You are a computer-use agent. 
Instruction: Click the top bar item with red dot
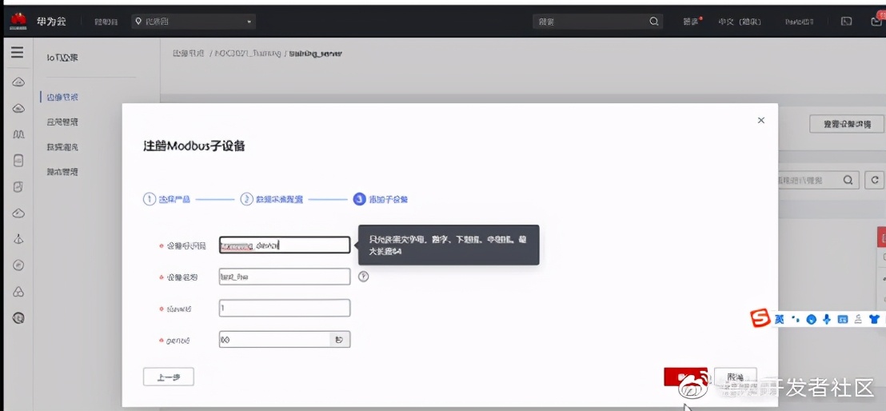point(692,22)
